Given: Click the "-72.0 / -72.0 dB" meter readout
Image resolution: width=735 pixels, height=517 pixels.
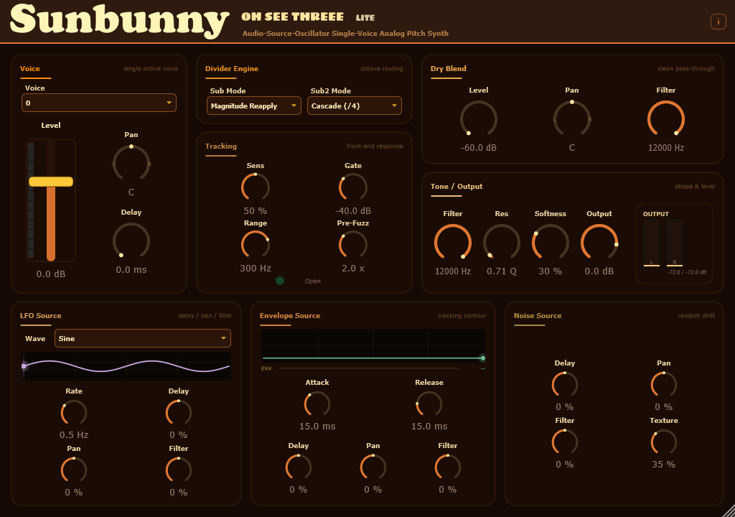Looking at the screenshot, I should click(x=687, y=272).
